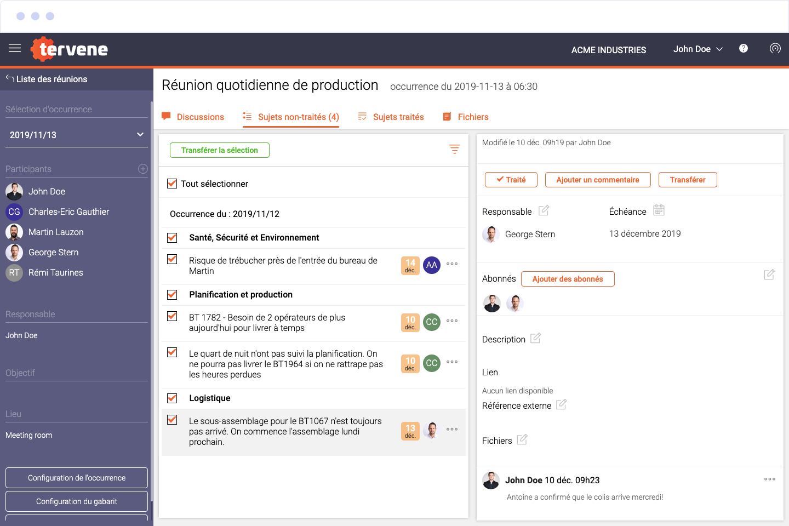Click the 13 décembre 2019 due date
The image size is (789, 526).
pyautogui.click(x=645, y=233)
